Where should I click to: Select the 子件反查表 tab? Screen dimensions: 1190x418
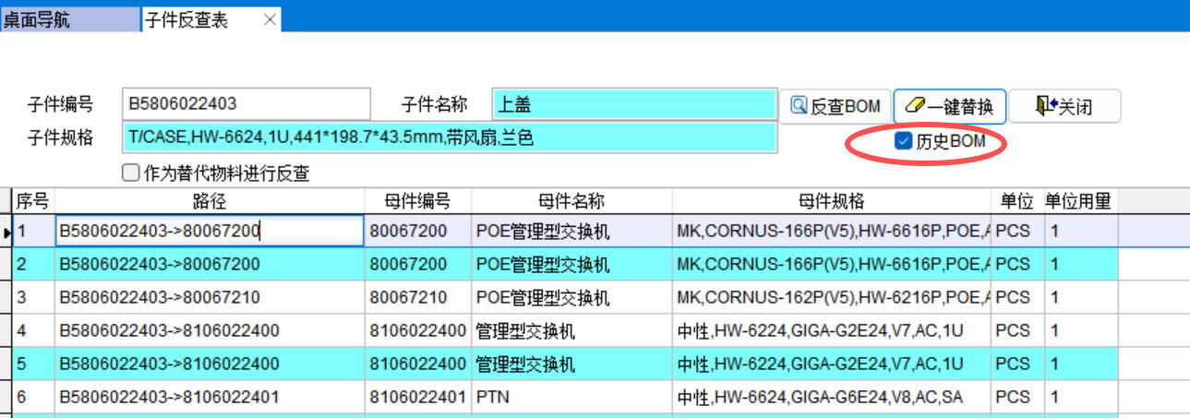[x=186, y=19]
